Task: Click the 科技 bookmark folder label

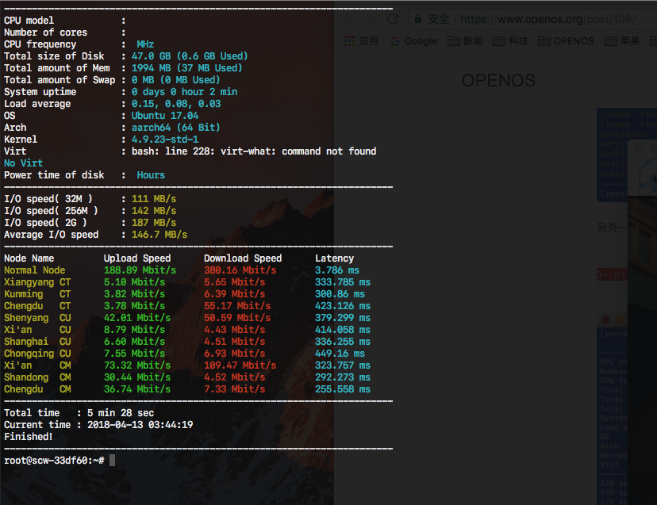Action: pyautogui.click(x=518, y=41)
